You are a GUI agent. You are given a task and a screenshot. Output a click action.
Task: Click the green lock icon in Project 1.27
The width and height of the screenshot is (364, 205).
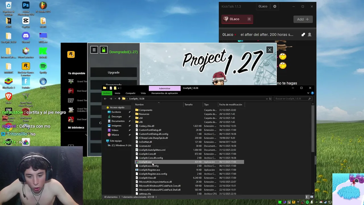coord(104,50)
